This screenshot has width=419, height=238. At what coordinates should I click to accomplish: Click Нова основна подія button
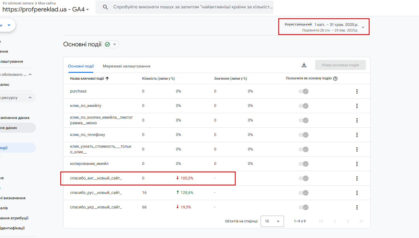[x=340, y=65]
